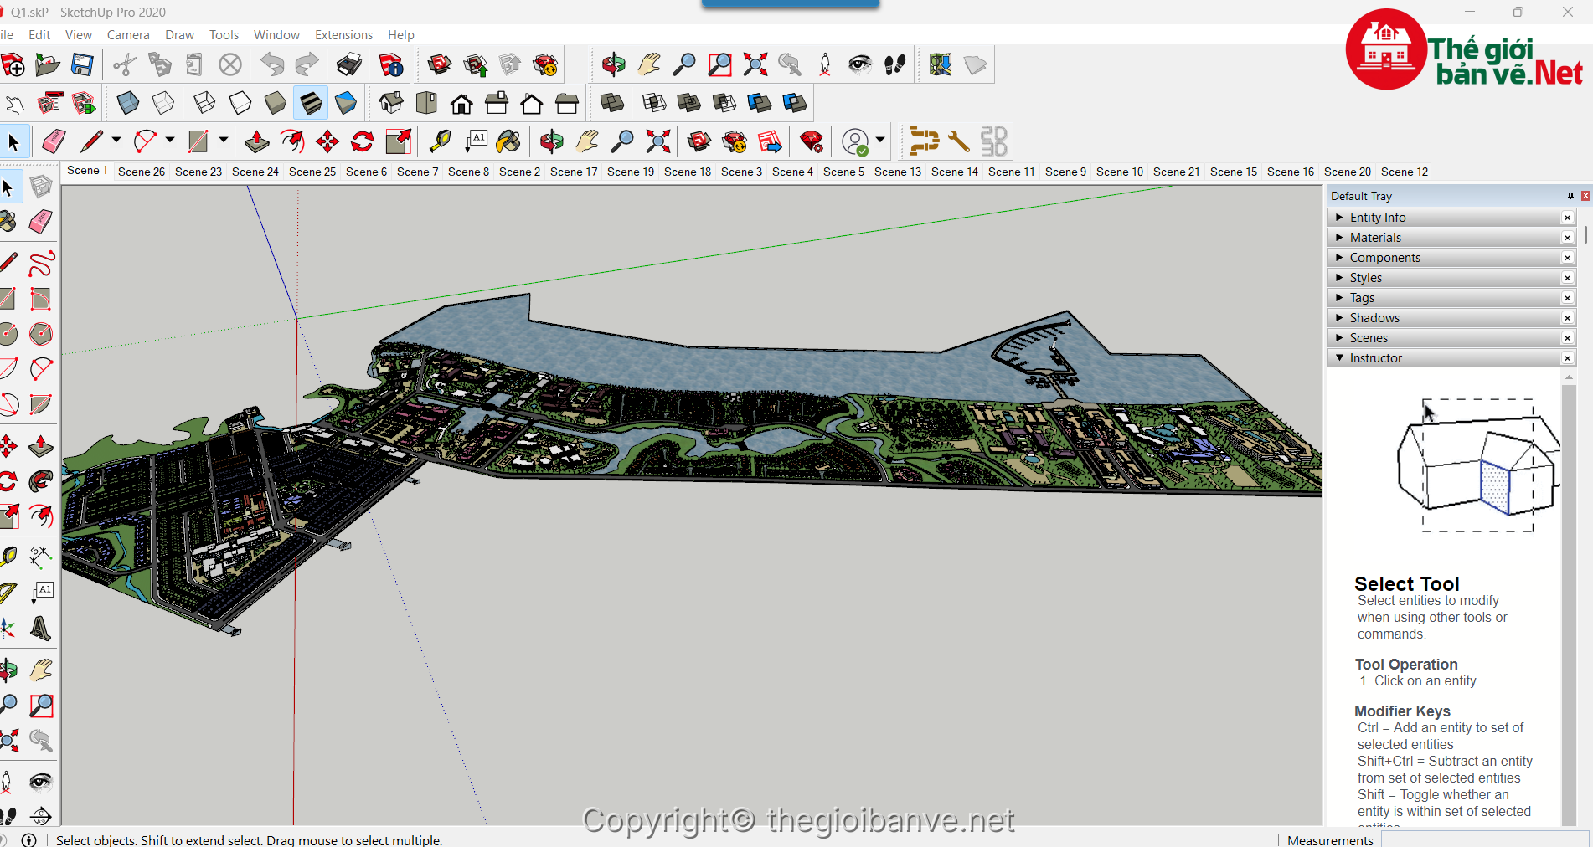Select the Zoom Extents tool
1593x847 pixels.
(x=755, y=65)
